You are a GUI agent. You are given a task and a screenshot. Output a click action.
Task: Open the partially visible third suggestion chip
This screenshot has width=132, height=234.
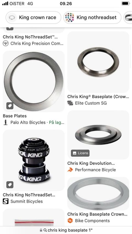[128, 18]
